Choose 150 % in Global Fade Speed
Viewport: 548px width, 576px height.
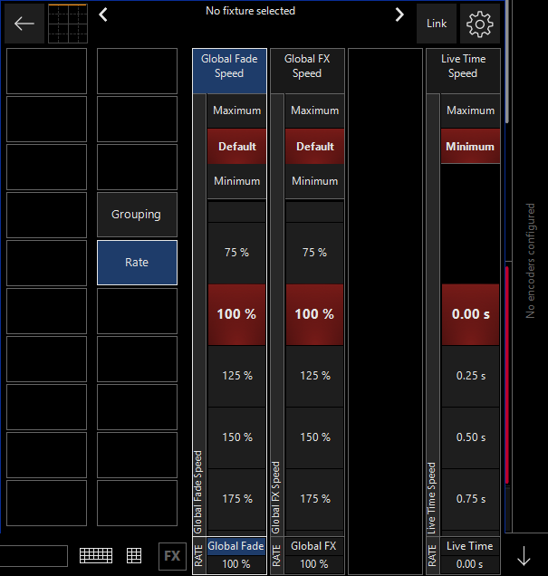pos(237,437)
